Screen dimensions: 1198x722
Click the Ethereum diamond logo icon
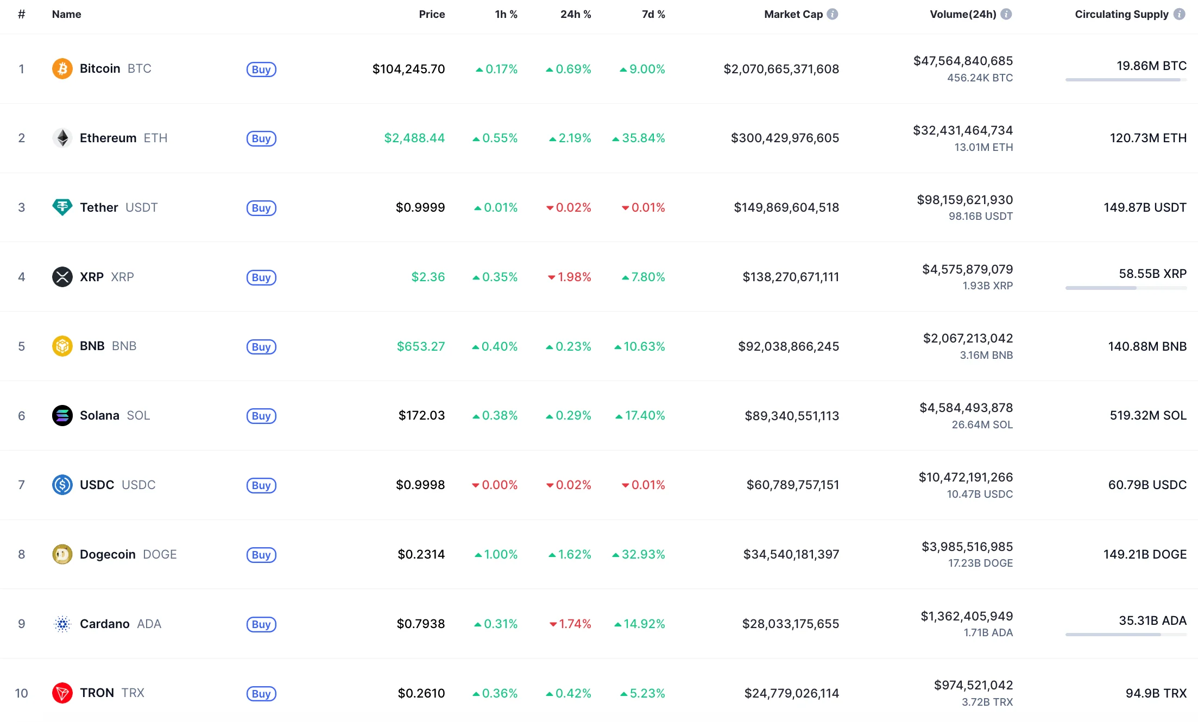[62, 138]
